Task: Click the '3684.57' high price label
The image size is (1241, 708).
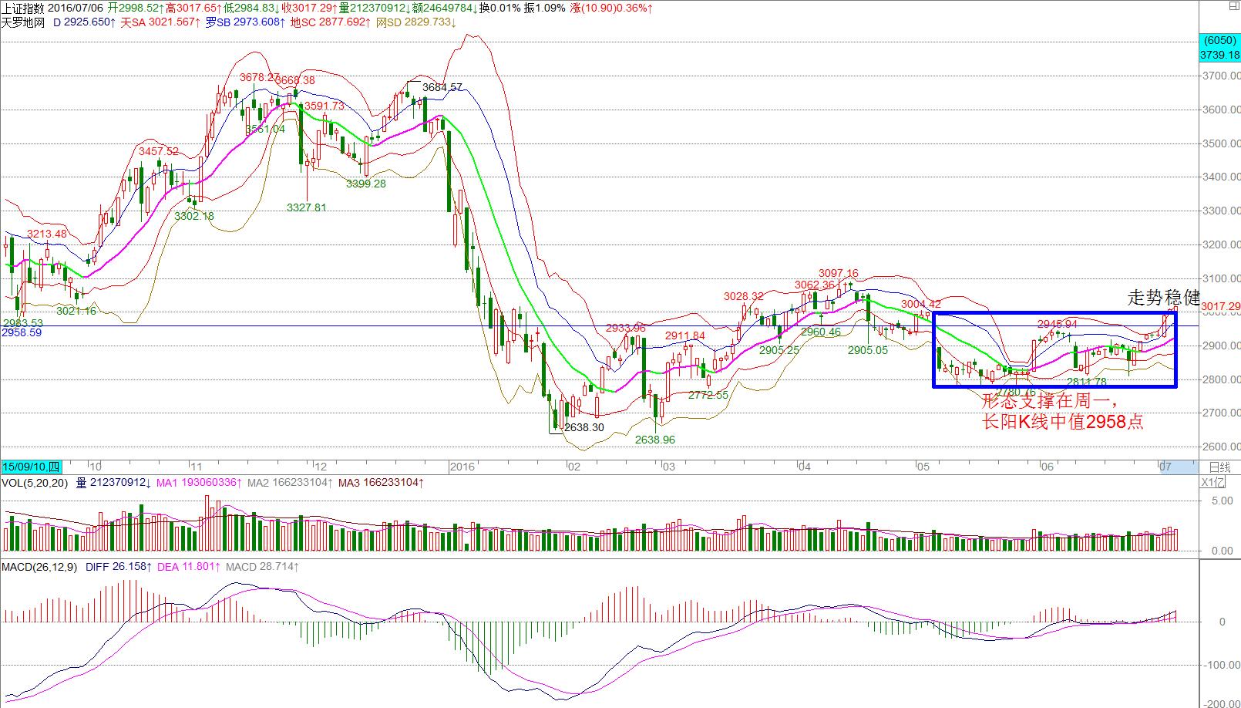Action: 442,87
